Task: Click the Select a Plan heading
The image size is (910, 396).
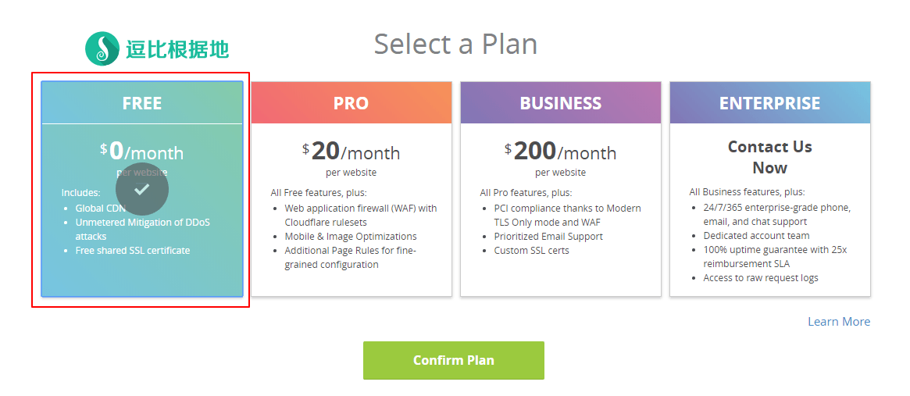Action: pyautogui.click(x=455, y=44)
